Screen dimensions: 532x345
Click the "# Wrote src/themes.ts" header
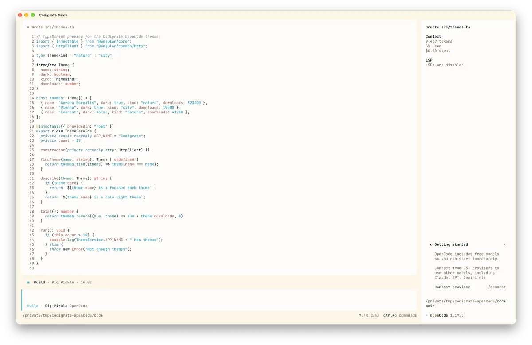(x=51, y=27)
